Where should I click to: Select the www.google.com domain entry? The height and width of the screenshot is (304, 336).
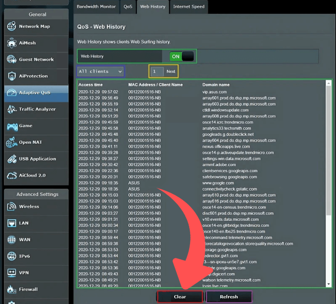[x=218, y=183]
